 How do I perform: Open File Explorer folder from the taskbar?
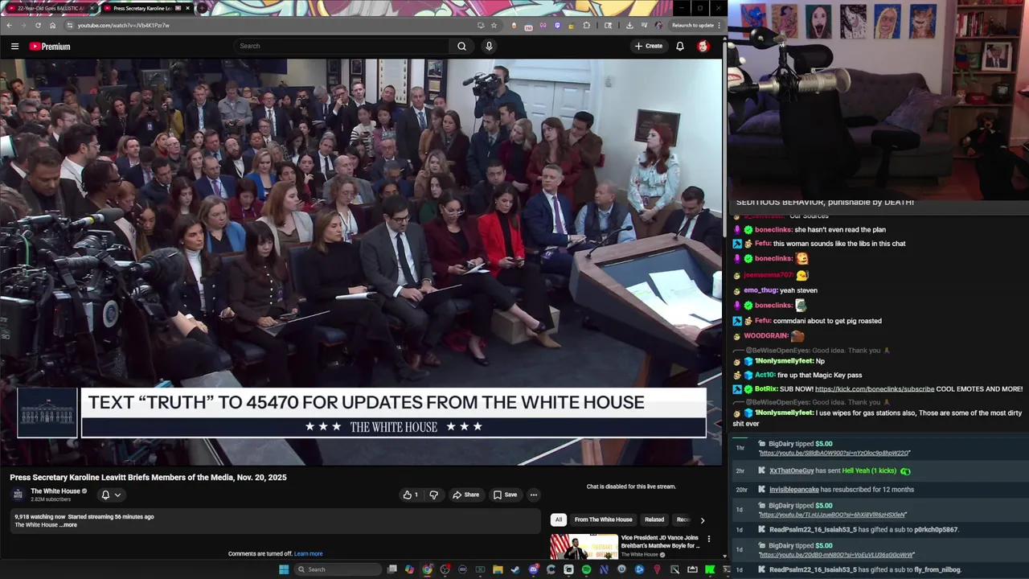click(x=498, y=569)
